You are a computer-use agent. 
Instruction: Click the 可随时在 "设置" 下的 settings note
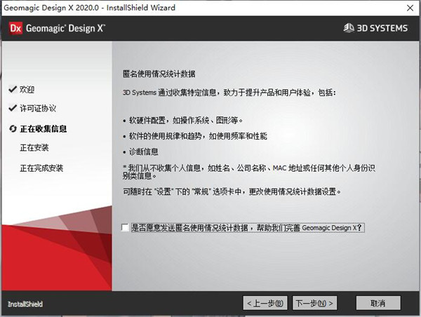click(232, 191)
